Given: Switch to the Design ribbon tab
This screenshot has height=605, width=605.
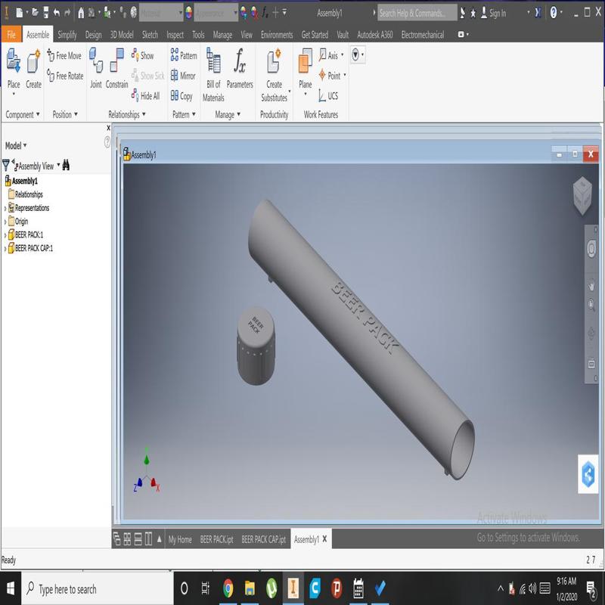Looking at the screenshot, I should point(93,35).
